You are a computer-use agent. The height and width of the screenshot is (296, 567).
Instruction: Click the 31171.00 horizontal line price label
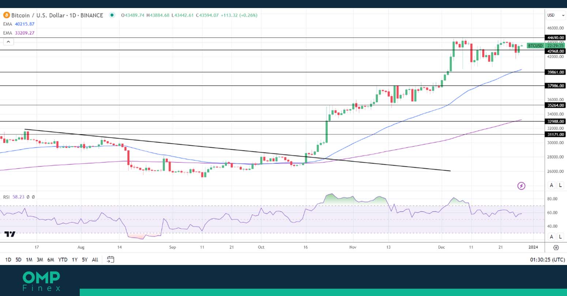pyautogui.click(x=555, y=134)
